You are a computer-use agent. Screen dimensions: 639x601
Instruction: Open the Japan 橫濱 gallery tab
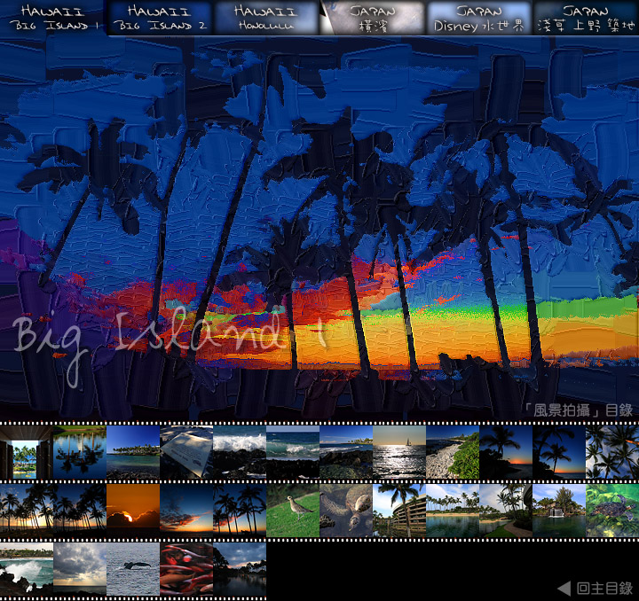click(x=373, y=18)
